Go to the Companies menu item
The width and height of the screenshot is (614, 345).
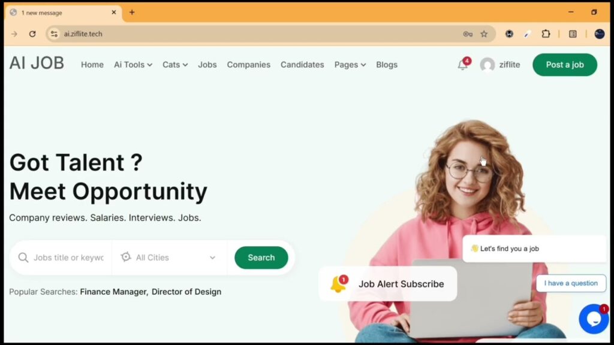pyautogui.click(x=249, y=65)
